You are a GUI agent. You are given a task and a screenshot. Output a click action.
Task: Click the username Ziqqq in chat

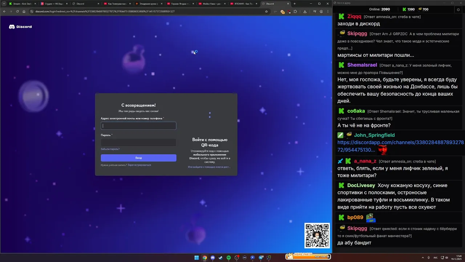pos(354,16)
